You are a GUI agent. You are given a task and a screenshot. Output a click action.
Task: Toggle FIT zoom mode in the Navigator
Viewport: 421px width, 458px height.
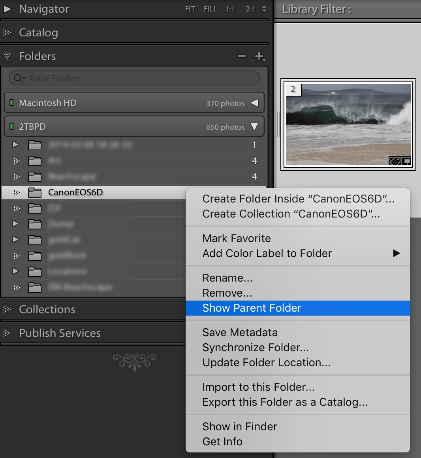(x=190, y=9)
